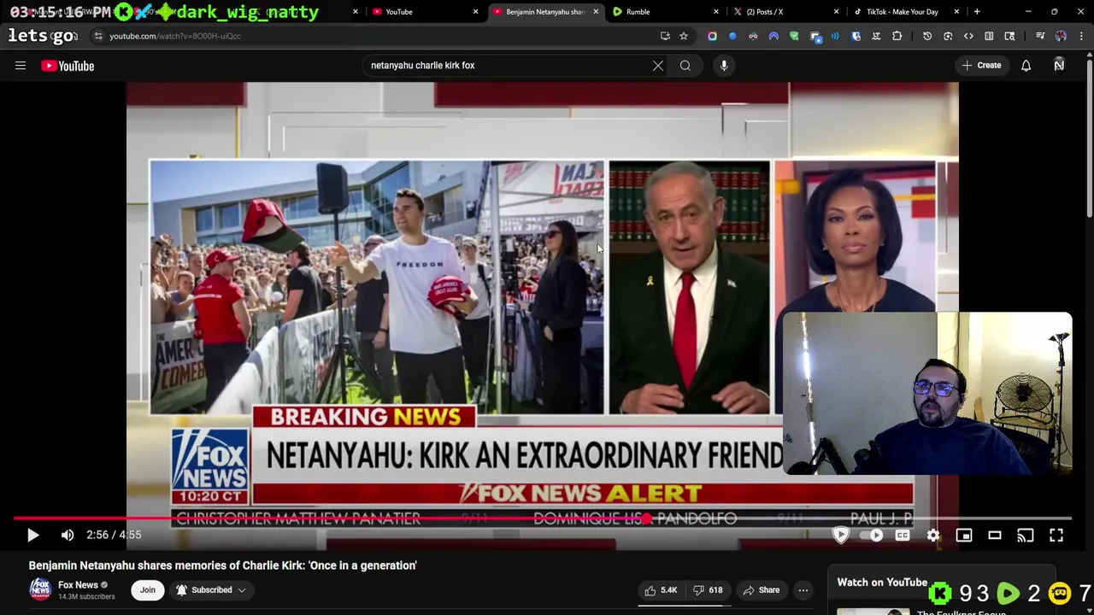
Task: Open player settings gear
Action: point(933,535)
